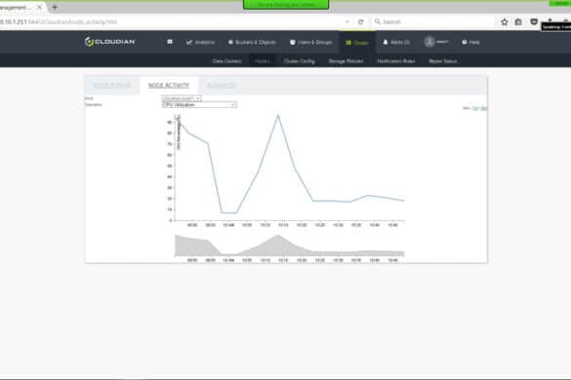Open the user avatar account menu
The height and width of the screenshot is (380, 571).
[x=436, y=42]
